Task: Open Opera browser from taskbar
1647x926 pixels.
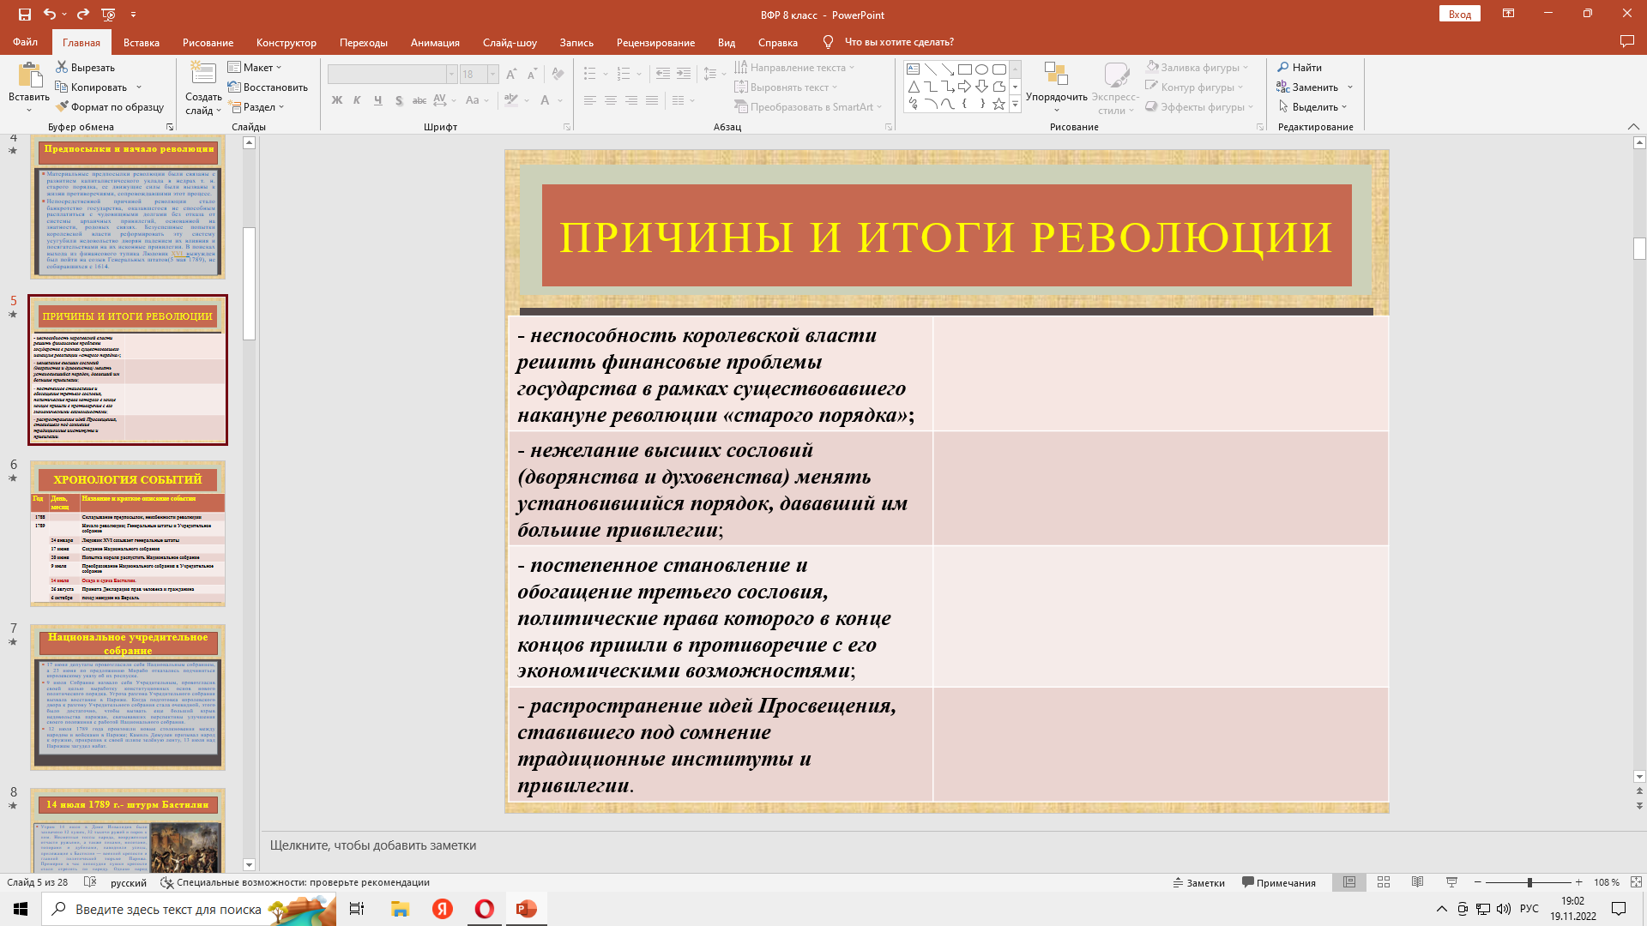Action: [485, 909]
